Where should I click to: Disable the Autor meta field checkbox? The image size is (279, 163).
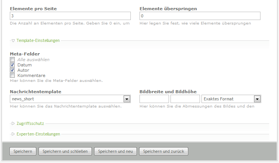pos(12,70)
